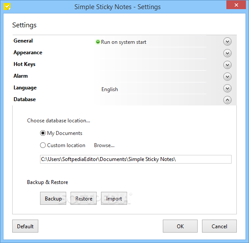Open the Hot Keys settings heading
The image size is (249, 243).
(24, 64)
